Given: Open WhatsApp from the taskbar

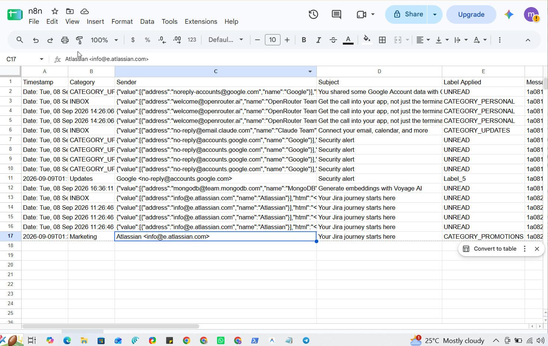Looking at the screenshot, I should tap(221, 340).
